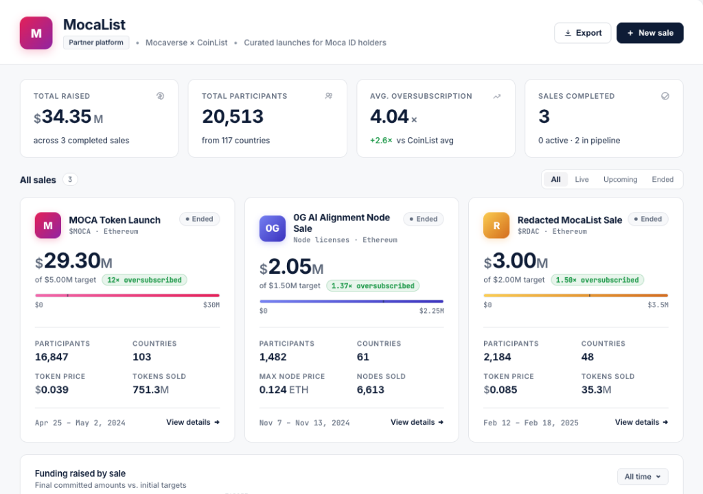Export the sales data
The height and width of the screenshot is (494, 703).
582,33
